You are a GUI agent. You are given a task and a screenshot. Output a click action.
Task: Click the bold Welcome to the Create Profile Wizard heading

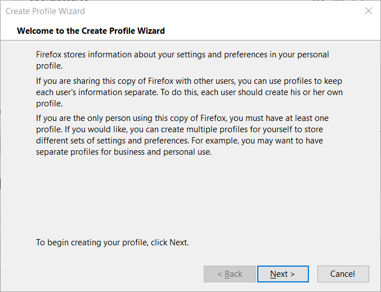tap(91, 31)
